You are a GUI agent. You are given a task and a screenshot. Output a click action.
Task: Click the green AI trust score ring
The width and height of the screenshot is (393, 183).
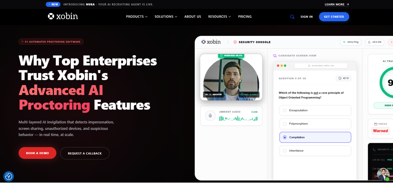coord(386,83)
